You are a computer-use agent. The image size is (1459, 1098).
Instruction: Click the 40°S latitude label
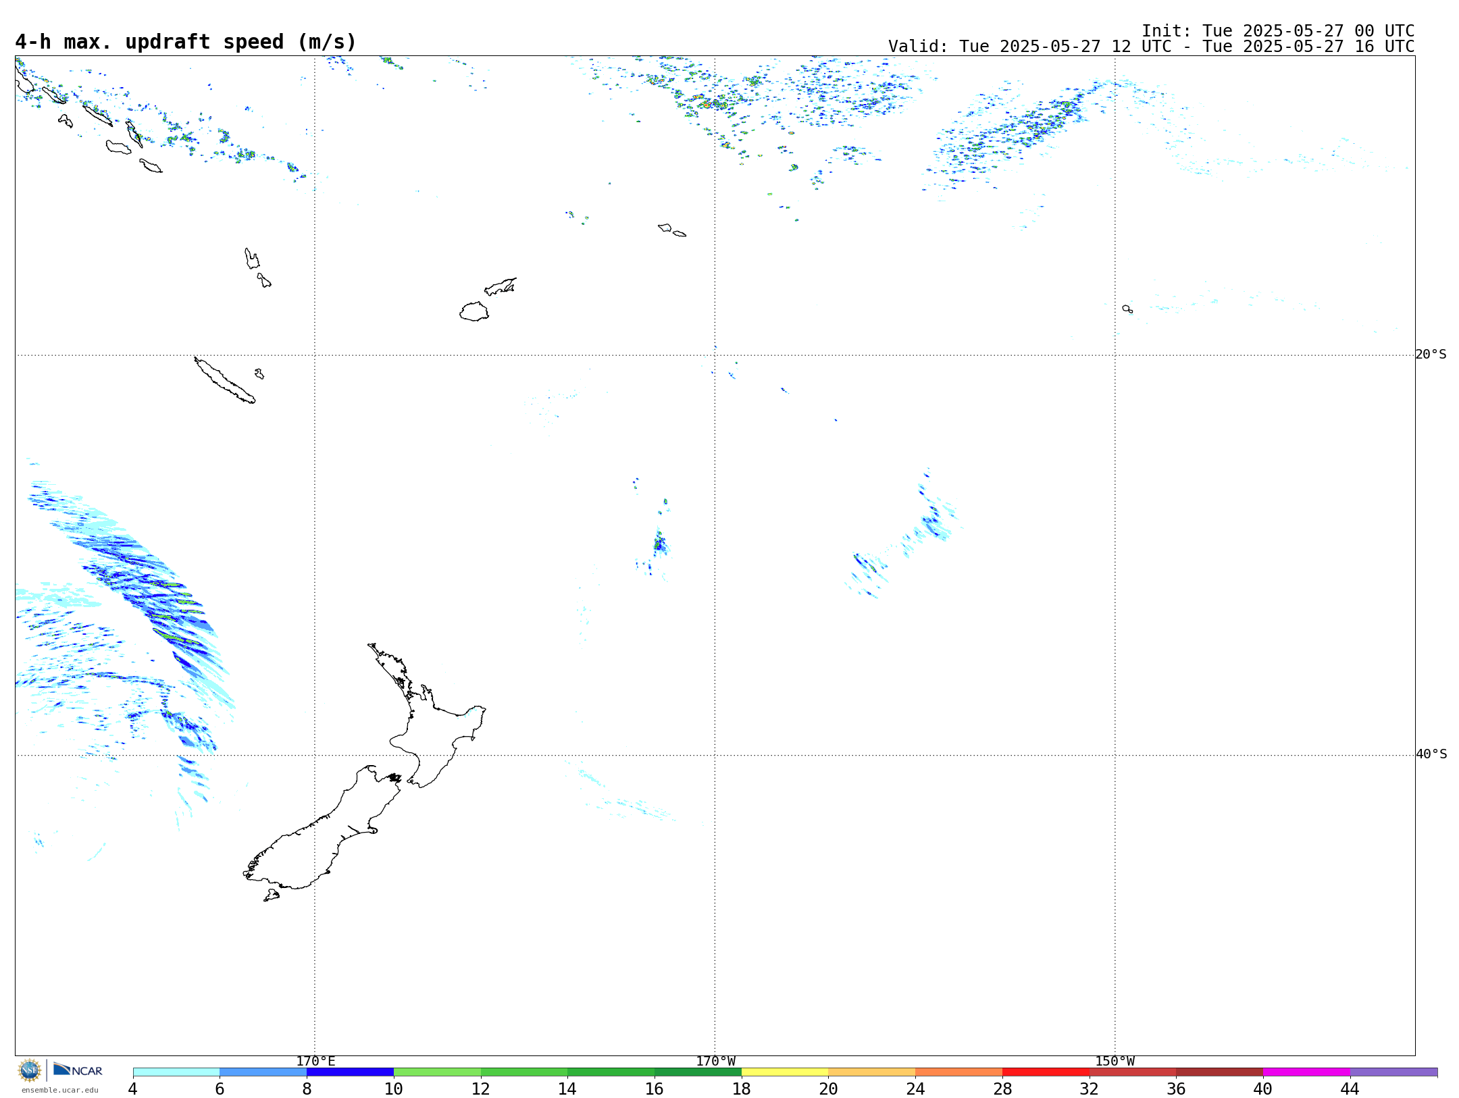[x=1431, y=754]
